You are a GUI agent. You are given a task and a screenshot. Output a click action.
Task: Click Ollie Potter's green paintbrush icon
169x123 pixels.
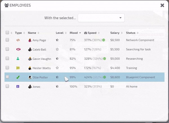(x=18, y=77)
